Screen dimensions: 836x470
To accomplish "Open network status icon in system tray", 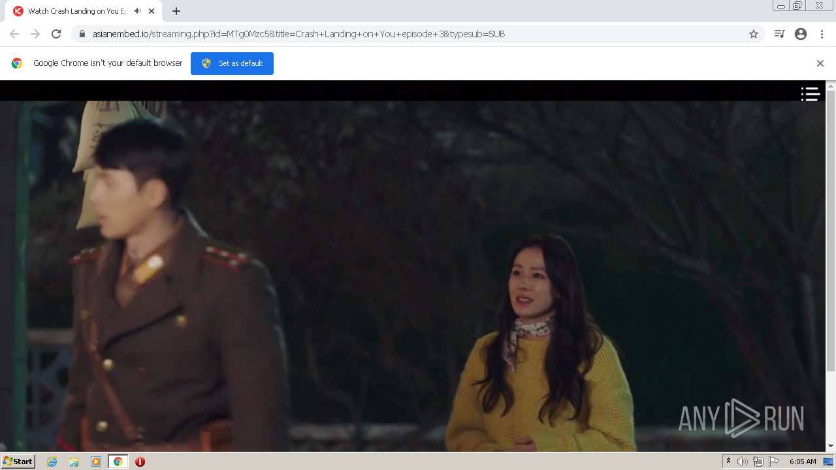I will tap(758, 462).
